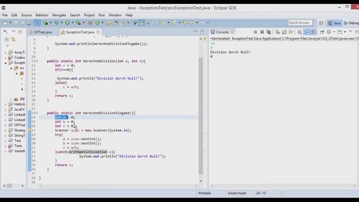The image size is (359, 202).
Task: Expand the HelloW project node
Action: (6, 104)
